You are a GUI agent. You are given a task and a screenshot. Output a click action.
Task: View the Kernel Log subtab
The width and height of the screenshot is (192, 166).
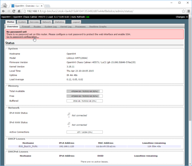[x=66, y=26]
